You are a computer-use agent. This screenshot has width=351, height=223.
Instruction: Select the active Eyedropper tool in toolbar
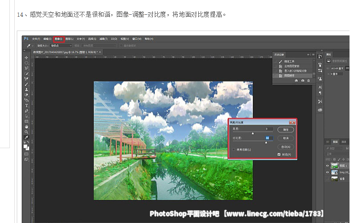(x=27, y=137)
